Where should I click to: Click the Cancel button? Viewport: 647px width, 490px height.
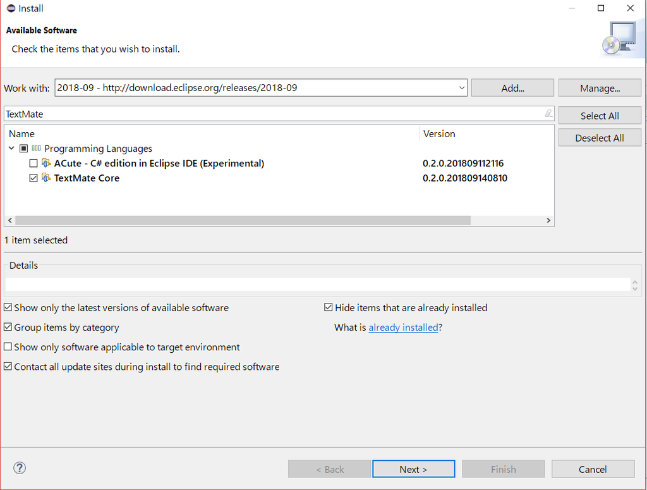pos(593,469)
